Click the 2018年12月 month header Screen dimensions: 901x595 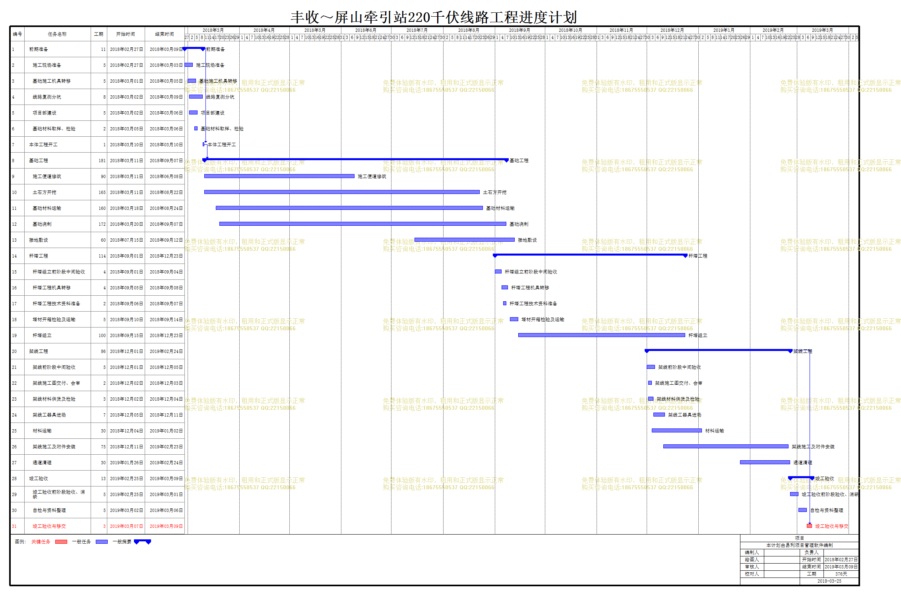tap(672, 30)
